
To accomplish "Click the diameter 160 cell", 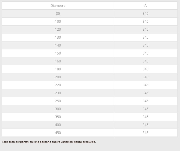I will tap(58, 61).
